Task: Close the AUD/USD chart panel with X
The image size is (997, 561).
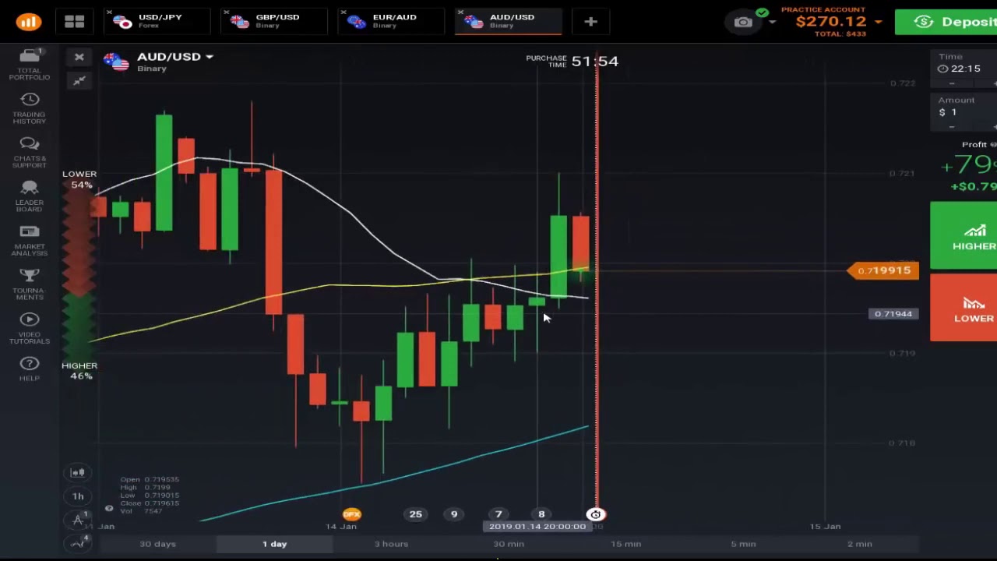Action: tap(79, 57)
